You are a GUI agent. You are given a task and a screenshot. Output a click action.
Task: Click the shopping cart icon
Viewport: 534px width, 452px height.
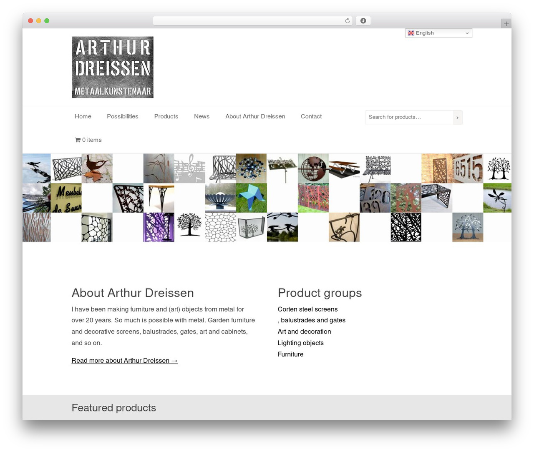(78, 140)
